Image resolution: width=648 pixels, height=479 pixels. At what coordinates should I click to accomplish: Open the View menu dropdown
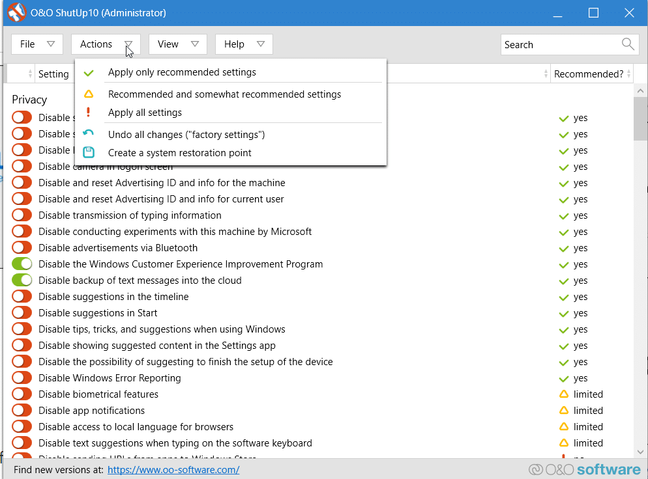tap(177, 44)
